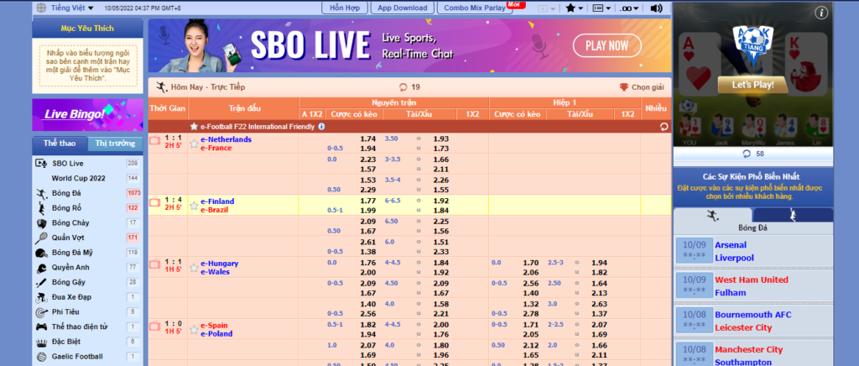Screen dimensions: 859x366
Task: Select Bóng Đá in the sports list
Action: (87, 193)
